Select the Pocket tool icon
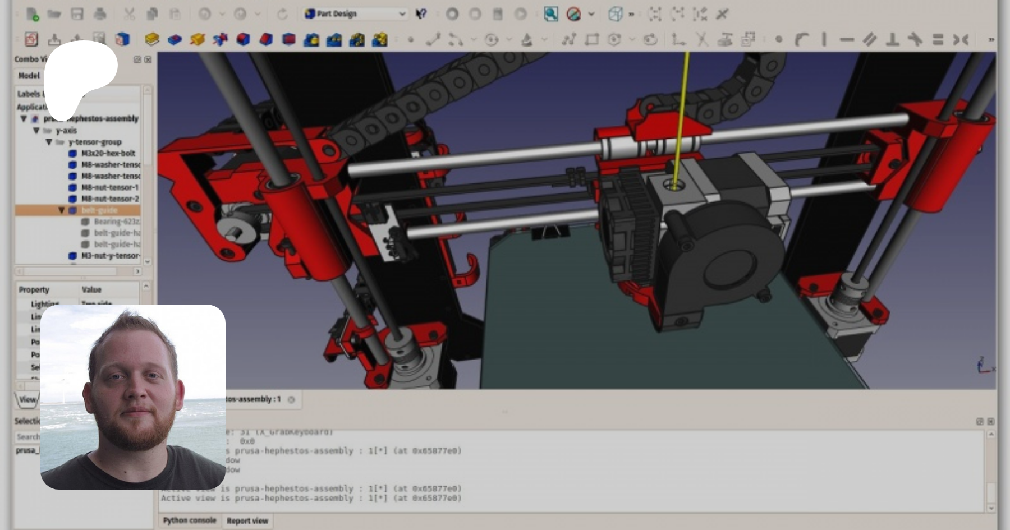This screenshot has width=1010, height=530. (x=175, y=39)
